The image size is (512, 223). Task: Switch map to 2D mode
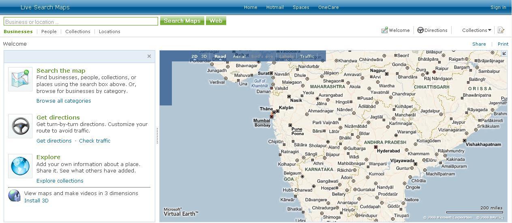[x=195, y=57]
